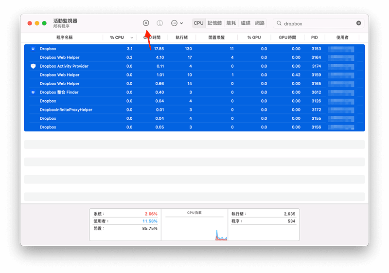This screenshot has height=273, width=389.
Task: Select Dropbox process with PID 3155
Action: click(x=194, y=118)
